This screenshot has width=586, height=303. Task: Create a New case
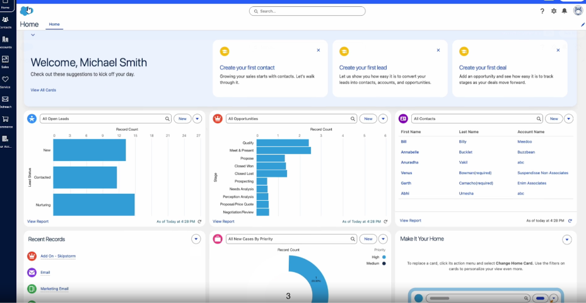click(x=368, y=239)
